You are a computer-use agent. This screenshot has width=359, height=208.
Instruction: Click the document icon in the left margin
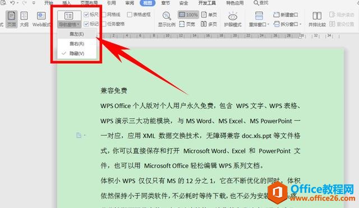coord(79,135)
